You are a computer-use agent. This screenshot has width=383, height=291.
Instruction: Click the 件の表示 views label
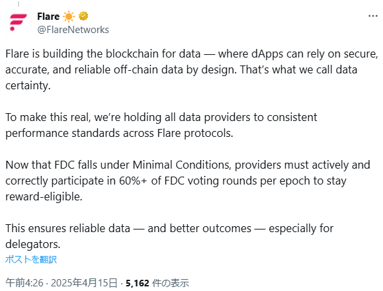click(171, 283)
